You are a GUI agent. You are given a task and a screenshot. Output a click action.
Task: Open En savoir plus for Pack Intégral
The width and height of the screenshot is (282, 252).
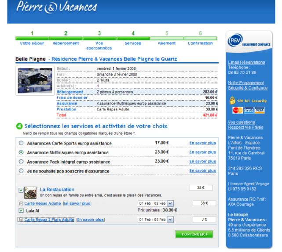(203, 162)
